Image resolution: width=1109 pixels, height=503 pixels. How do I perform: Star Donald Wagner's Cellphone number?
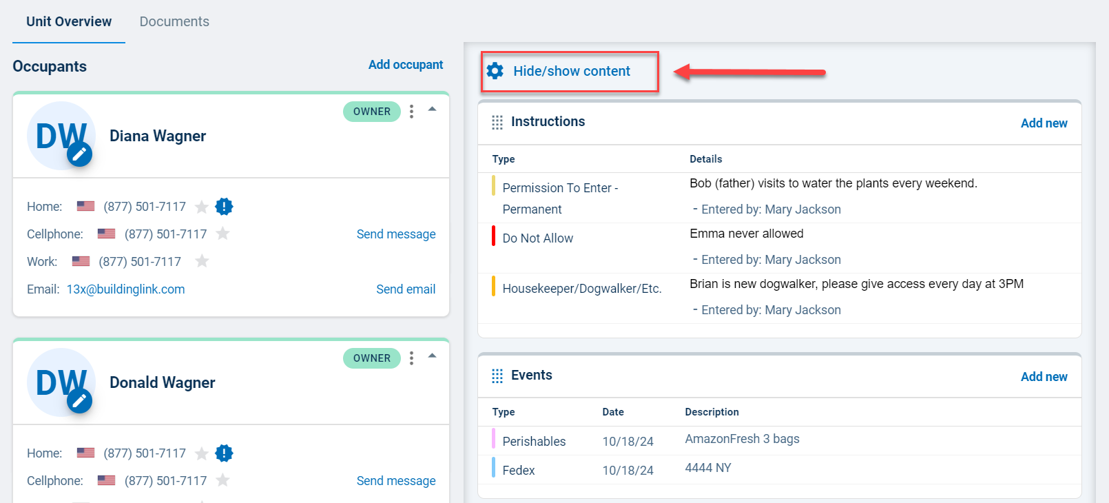click(222, 480)
